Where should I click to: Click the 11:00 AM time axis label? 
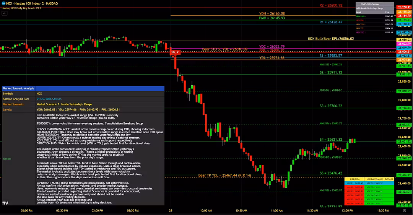[x=276, y=210]
